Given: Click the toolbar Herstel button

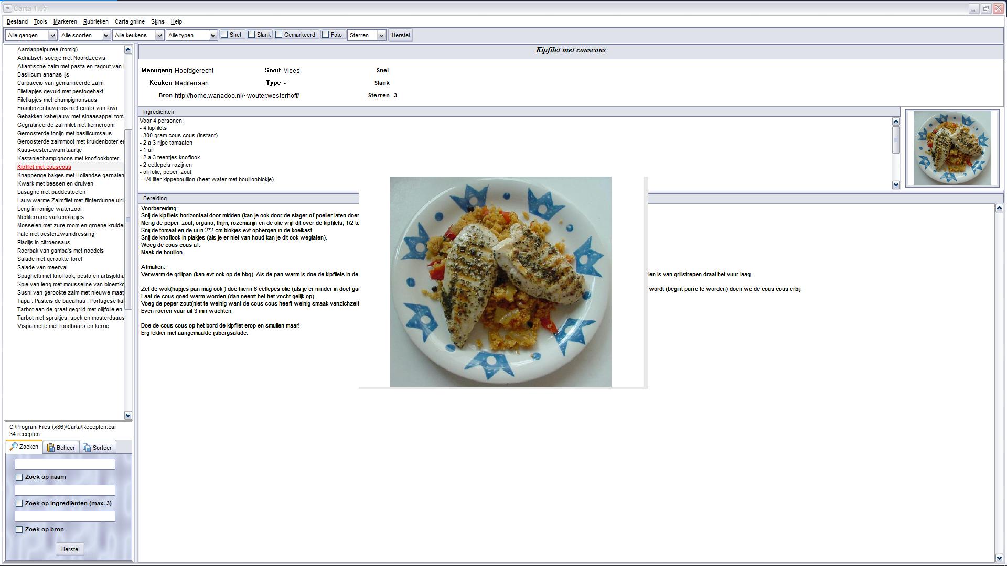Looking at the screenshot, I should [400, 35].
